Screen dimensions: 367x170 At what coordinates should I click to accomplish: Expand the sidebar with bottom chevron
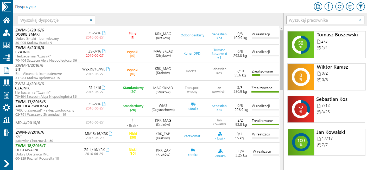(6, 164)
